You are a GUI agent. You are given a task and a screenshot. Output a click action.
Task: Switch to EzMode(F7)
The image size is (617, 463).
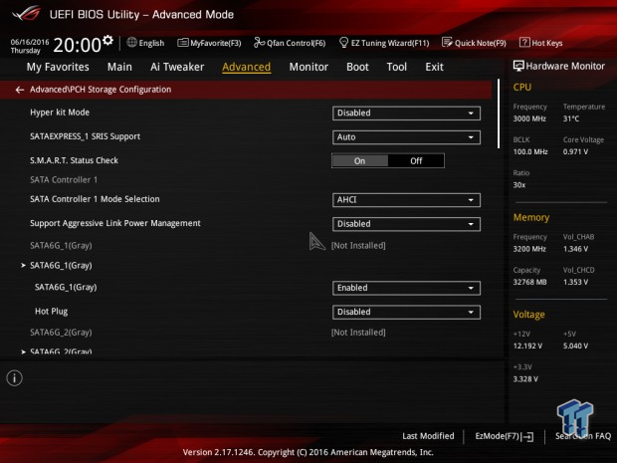(504, 436)
